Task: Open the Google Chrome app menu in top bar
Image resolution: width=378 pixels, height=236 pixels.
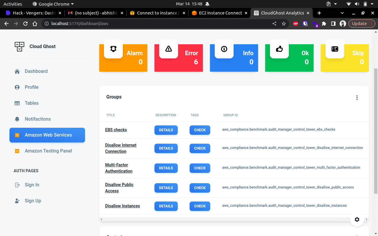Action: pyautogui.click(x=53, y=4)
